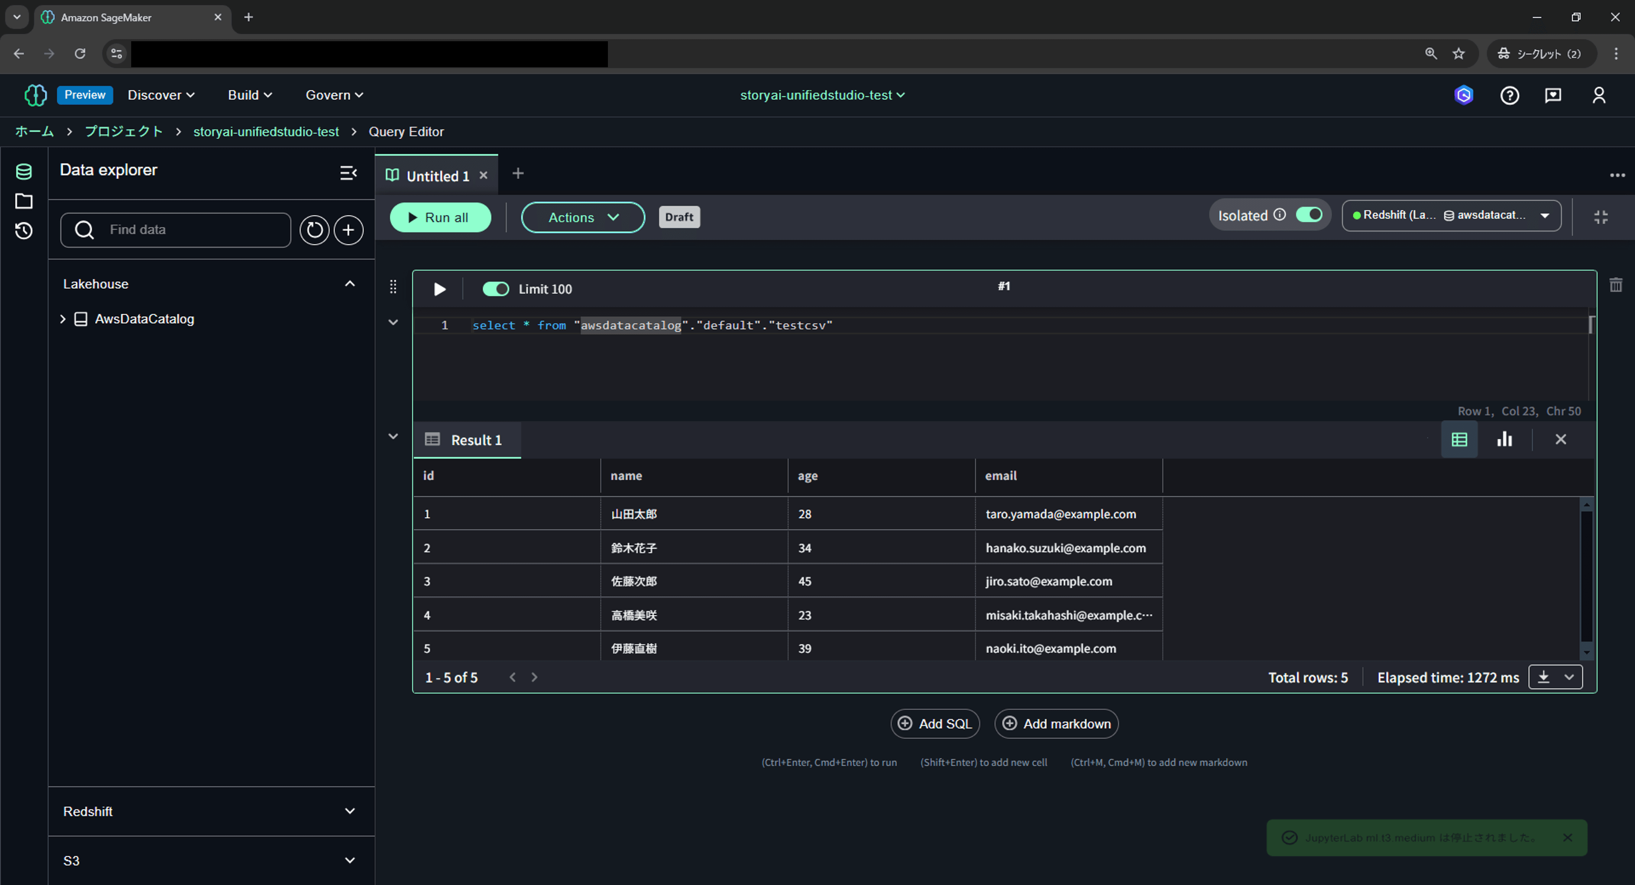Toggle the Limit 100 switch

[496, 289]
